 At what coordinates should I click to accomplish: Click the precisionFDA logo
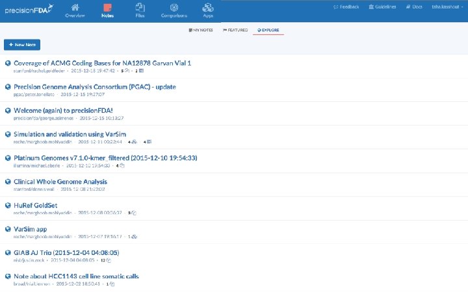click(x=29, y=10)
